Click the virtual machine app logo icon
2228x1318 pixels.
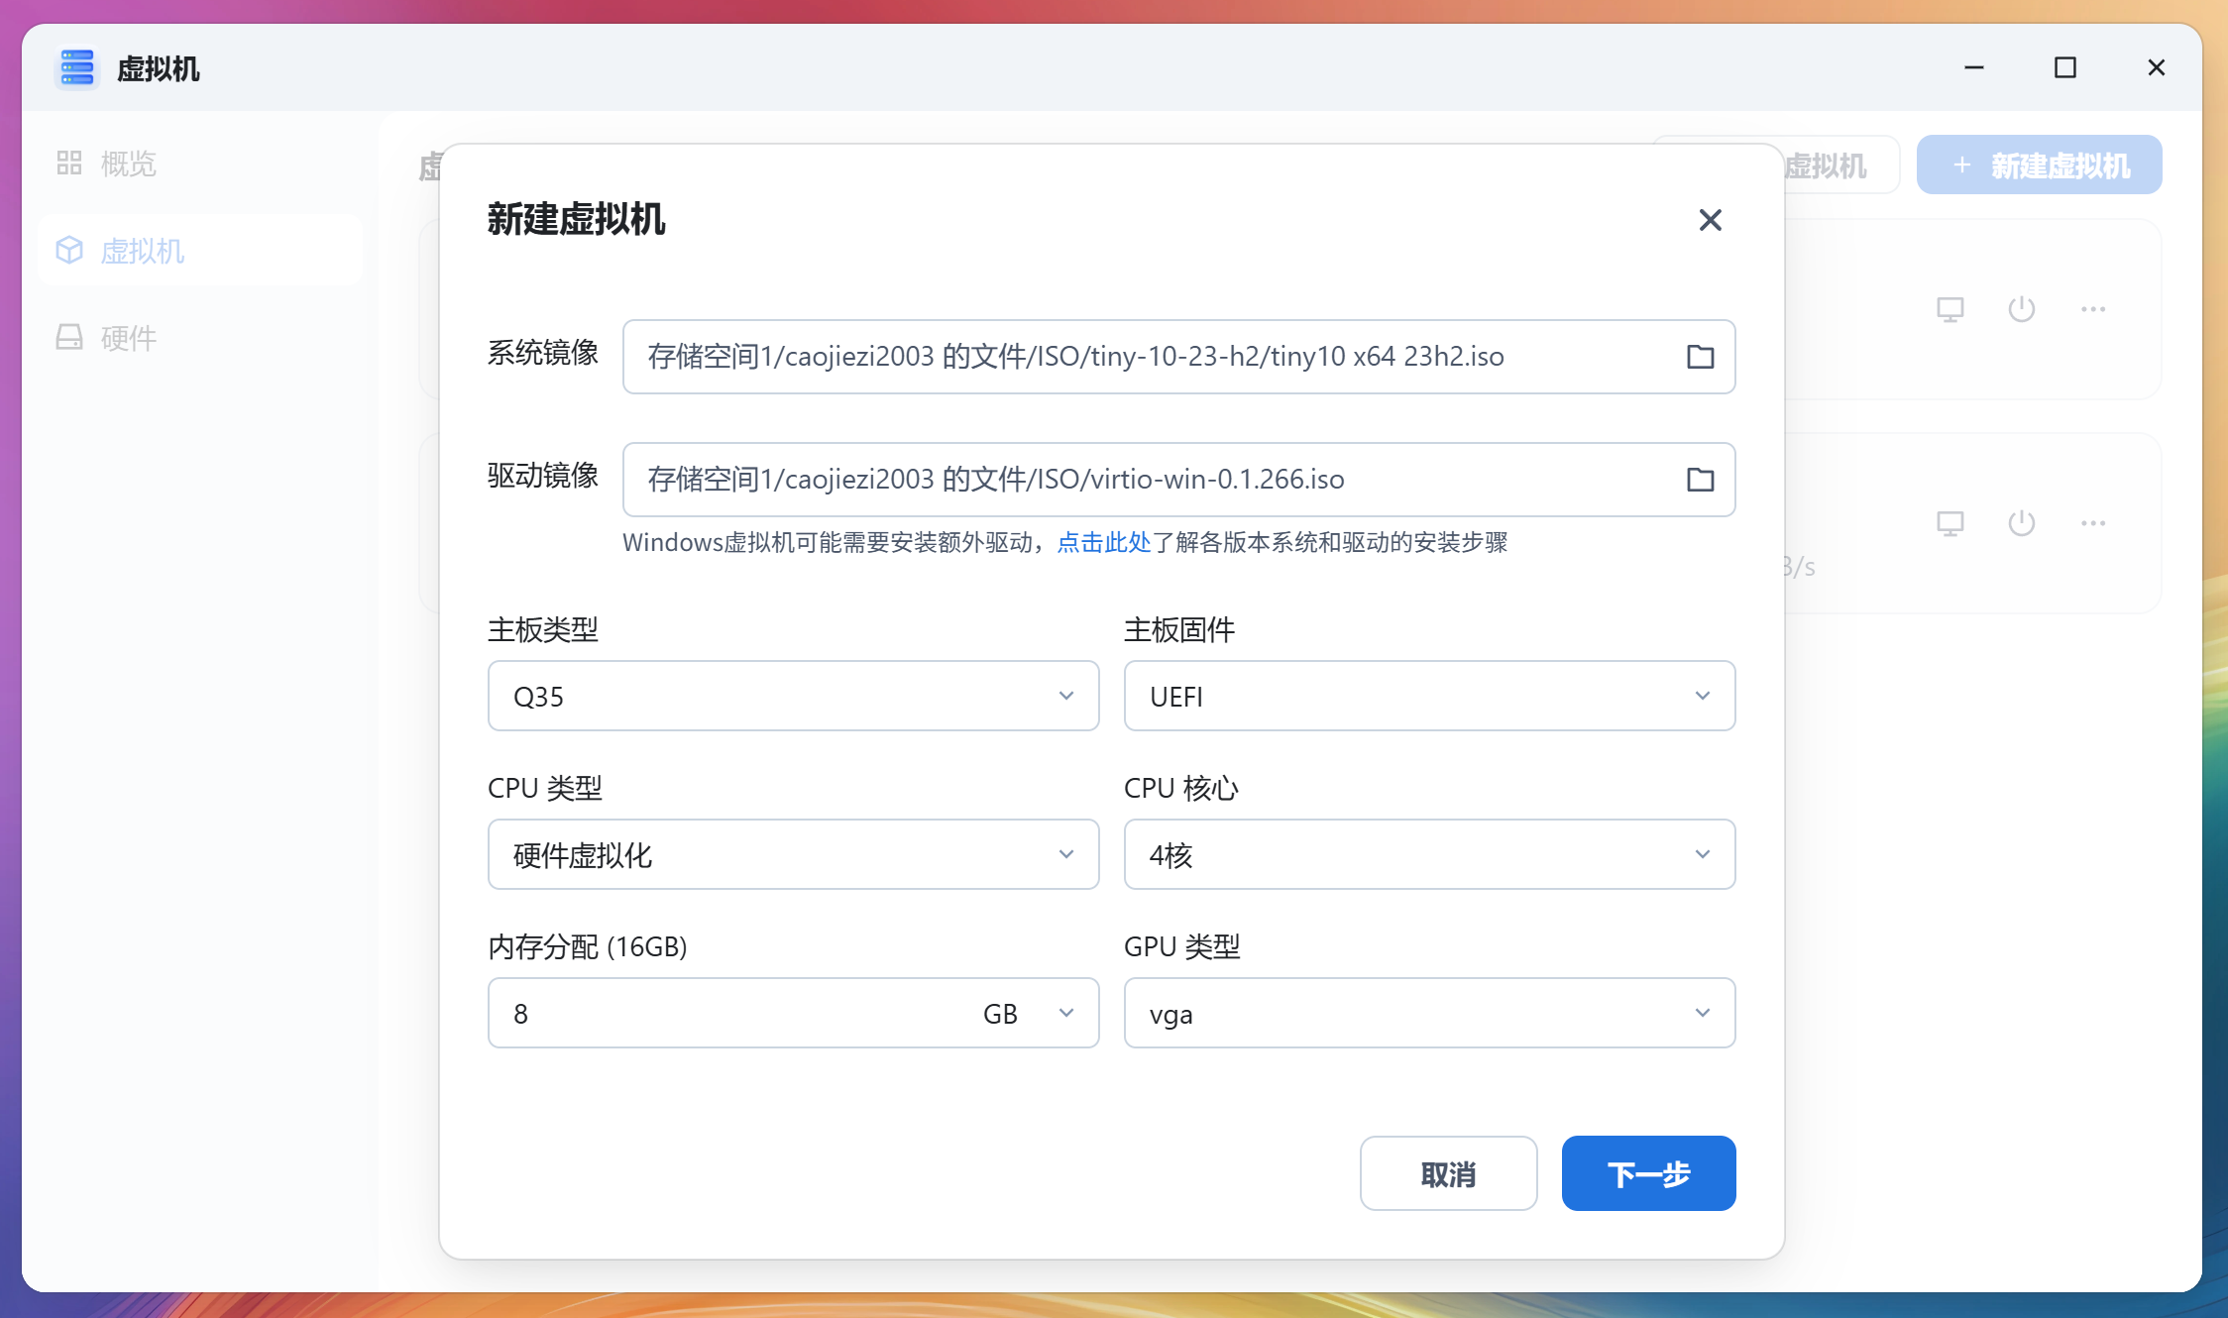coord(77,68)
